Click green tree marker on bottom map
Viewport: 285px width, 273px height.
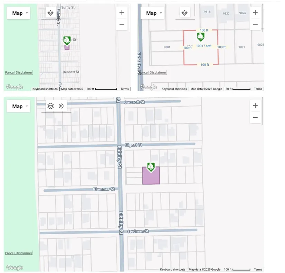pyautogui.click(x=151, y=167)
